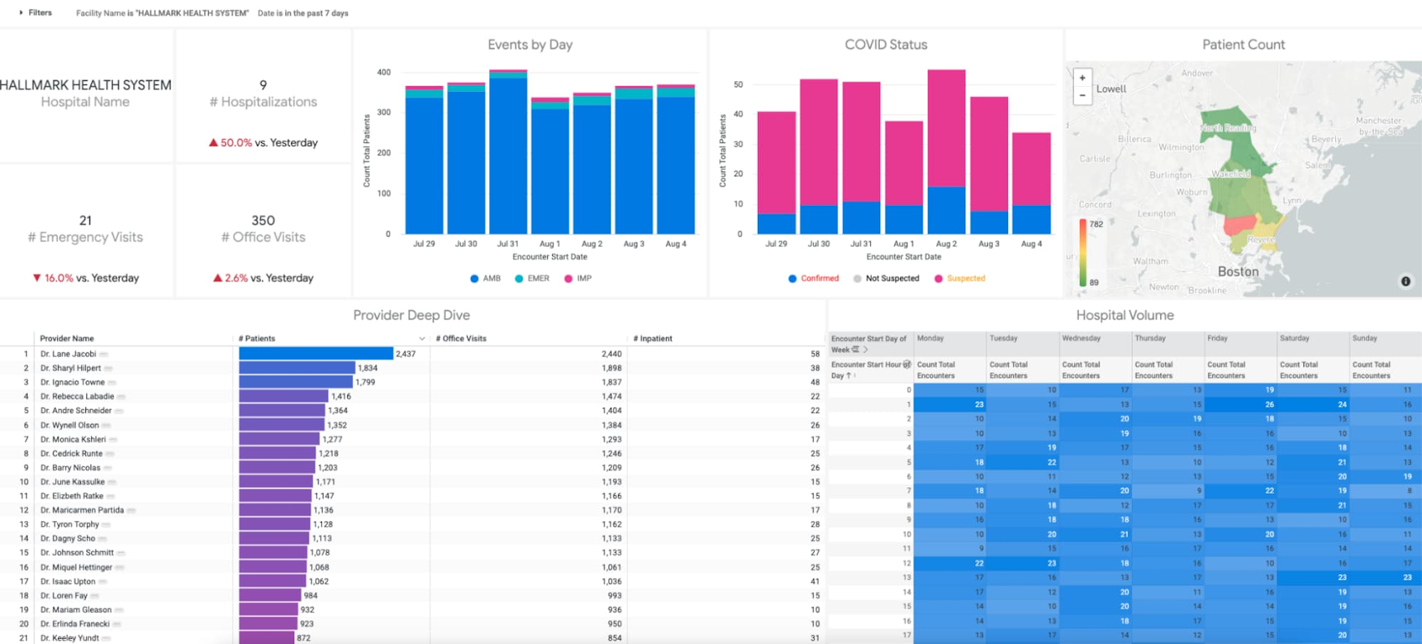Open the actions menu next to Dr. Barry Nicolas
The width and height of the screenshot is (1422, 644).
107,468
